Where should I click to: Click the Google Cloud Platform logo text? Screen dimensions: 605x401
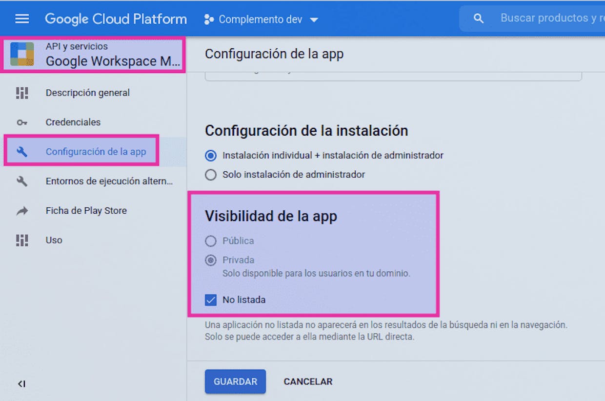(x=116, y=19)
